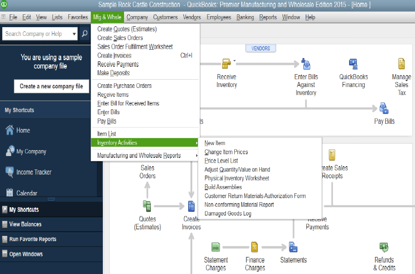
Task: Click the sidebar resize grip handle
Action: [x=51, y=199]
